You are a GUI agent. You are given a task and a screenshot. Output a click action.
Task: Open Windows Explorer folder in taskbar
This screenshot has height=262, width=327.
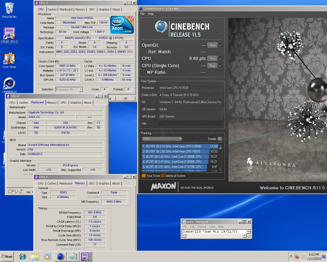click(x=35, y=257)
